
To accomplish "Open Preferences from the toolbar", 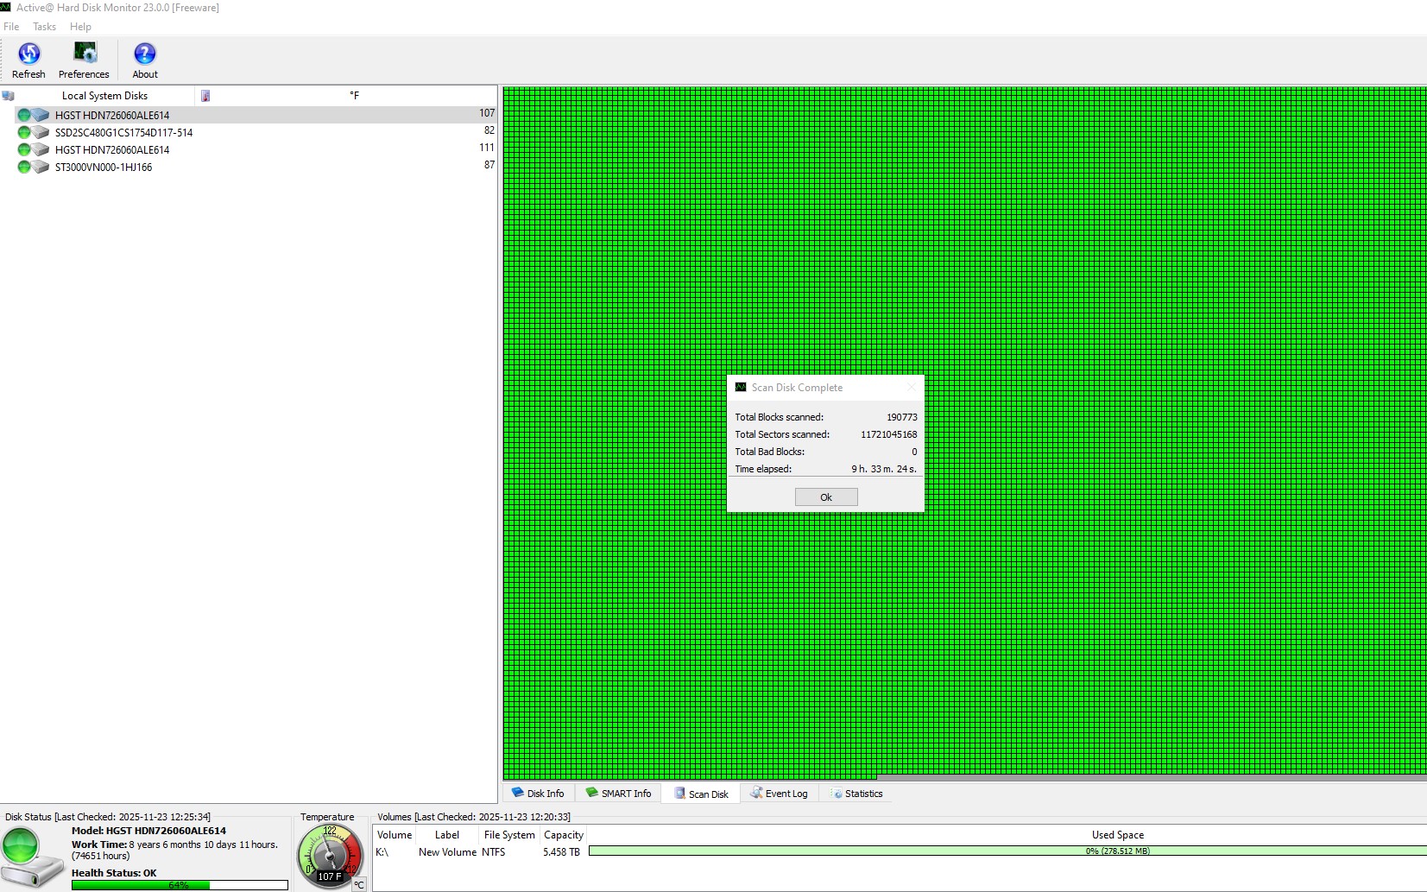I will (85, 54).
